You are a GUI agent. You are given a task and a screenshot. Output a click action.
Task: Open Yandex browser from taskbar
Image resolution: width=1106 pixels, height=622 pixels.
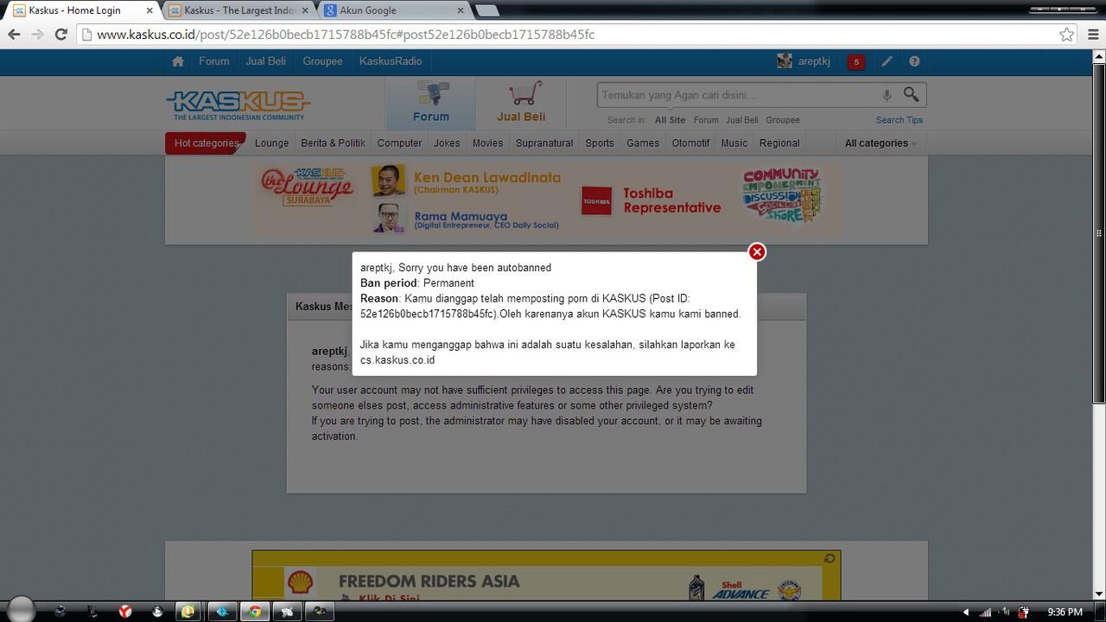[125, 611]
